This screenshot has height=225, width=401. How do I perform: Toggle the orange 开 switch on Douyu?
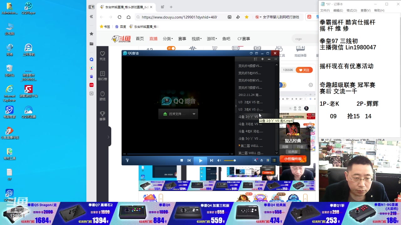pyautogui.click(x=171, y=48)
